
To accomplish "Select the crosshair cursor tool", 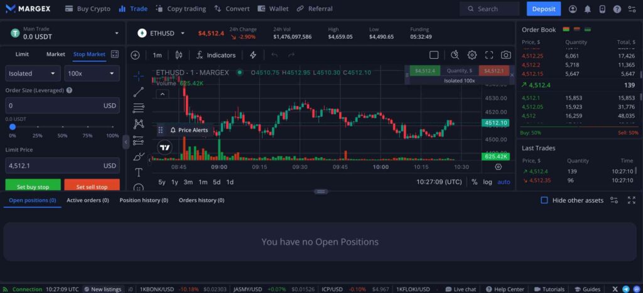I will coord(139,76).
